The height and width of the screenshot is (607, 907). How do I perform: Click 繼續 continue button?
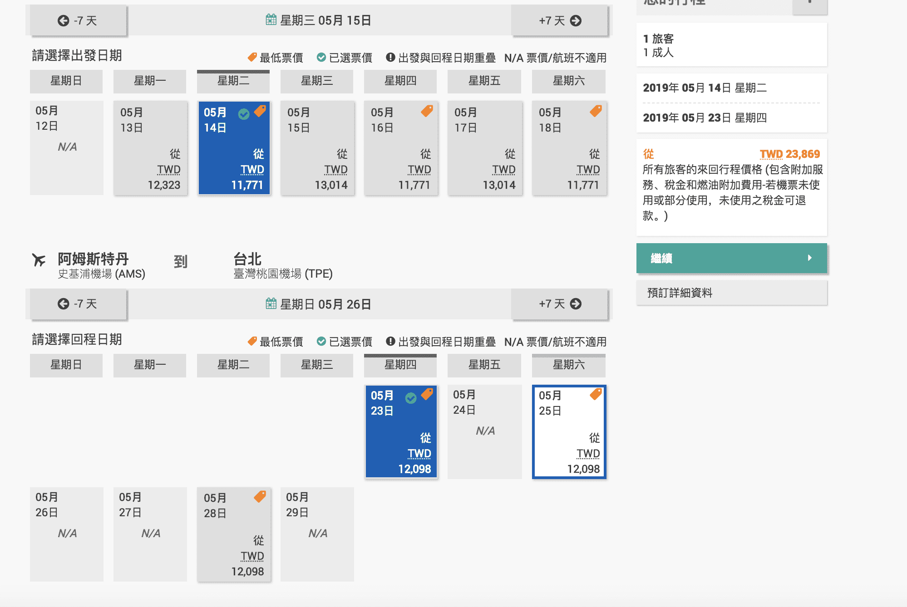point(732,258)
